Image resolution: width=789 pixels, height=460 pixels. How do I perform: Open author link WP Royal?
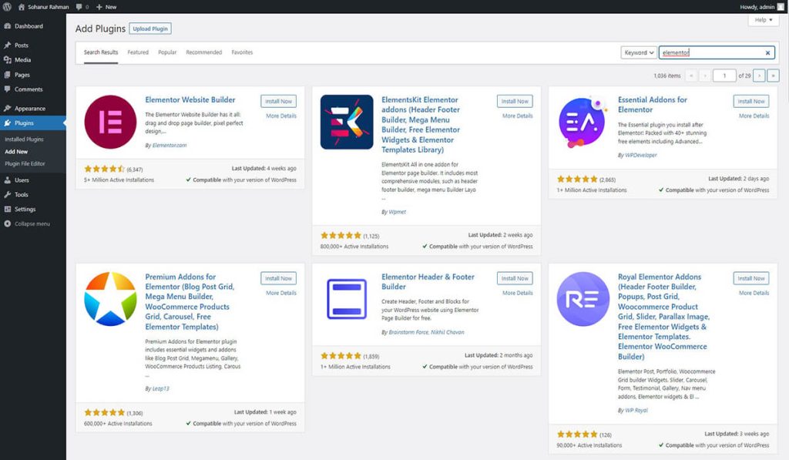coord(636,410)
